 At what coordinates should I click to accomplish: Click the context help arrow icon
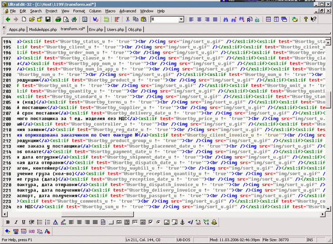click(x=313, y=19)
